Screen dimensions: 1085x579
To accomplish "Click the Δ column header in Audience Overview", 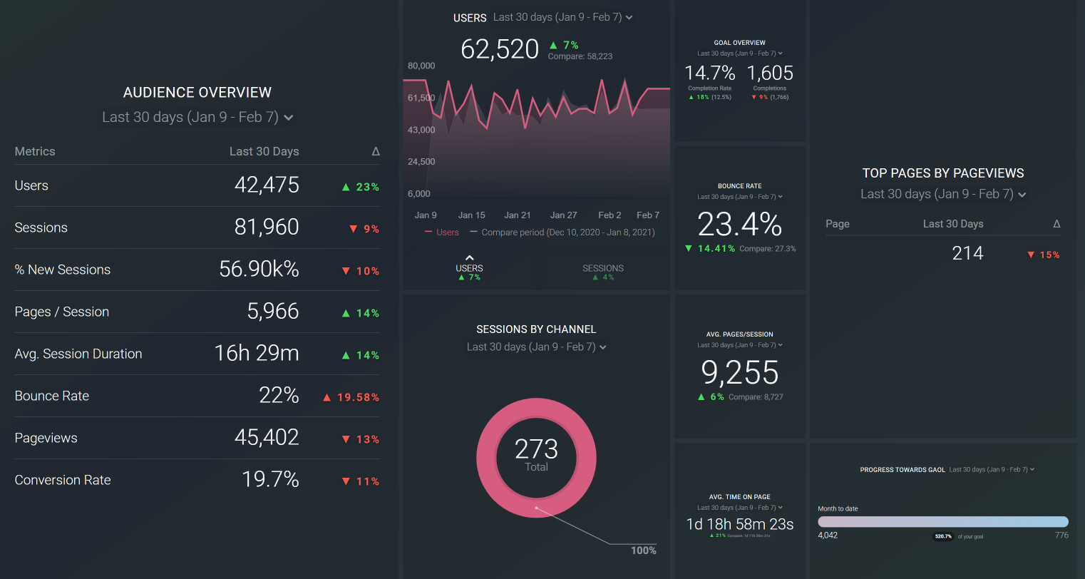I will tap(376, 151).
